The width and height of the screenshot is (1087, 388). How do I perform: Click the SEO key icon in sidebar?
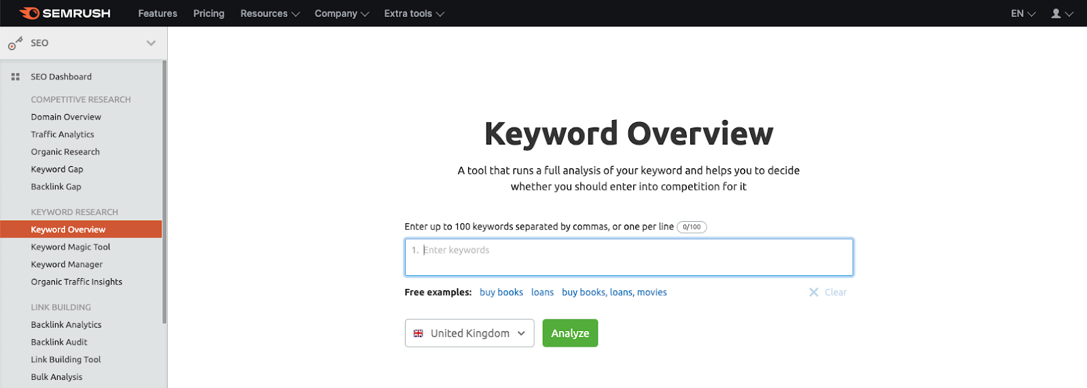15,43
